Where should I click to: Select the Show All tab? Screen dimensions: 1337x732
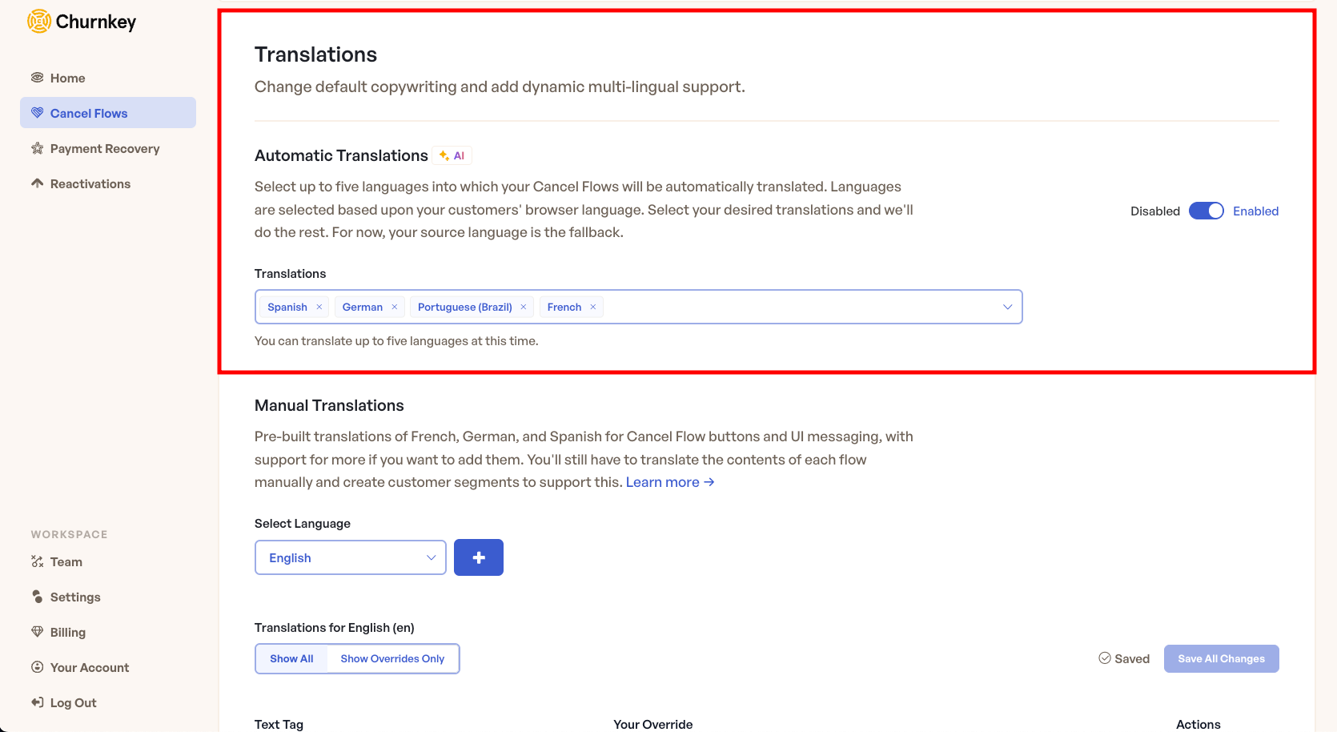click(291, 658)
